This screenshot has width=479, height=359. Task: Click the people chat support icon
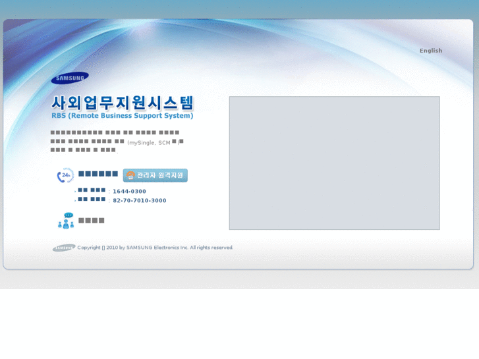click(x=66, y=221)
